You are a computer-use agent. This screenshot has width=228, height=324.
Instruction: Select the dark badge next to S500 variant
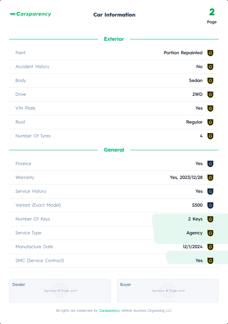210,205
